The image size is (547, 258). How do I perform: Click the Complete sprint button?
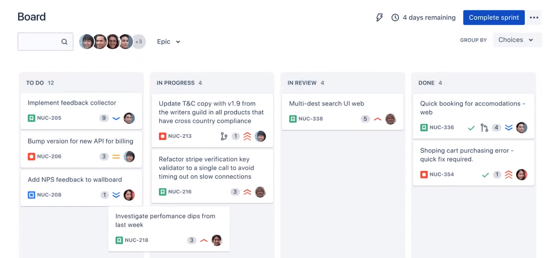(493, 17)
